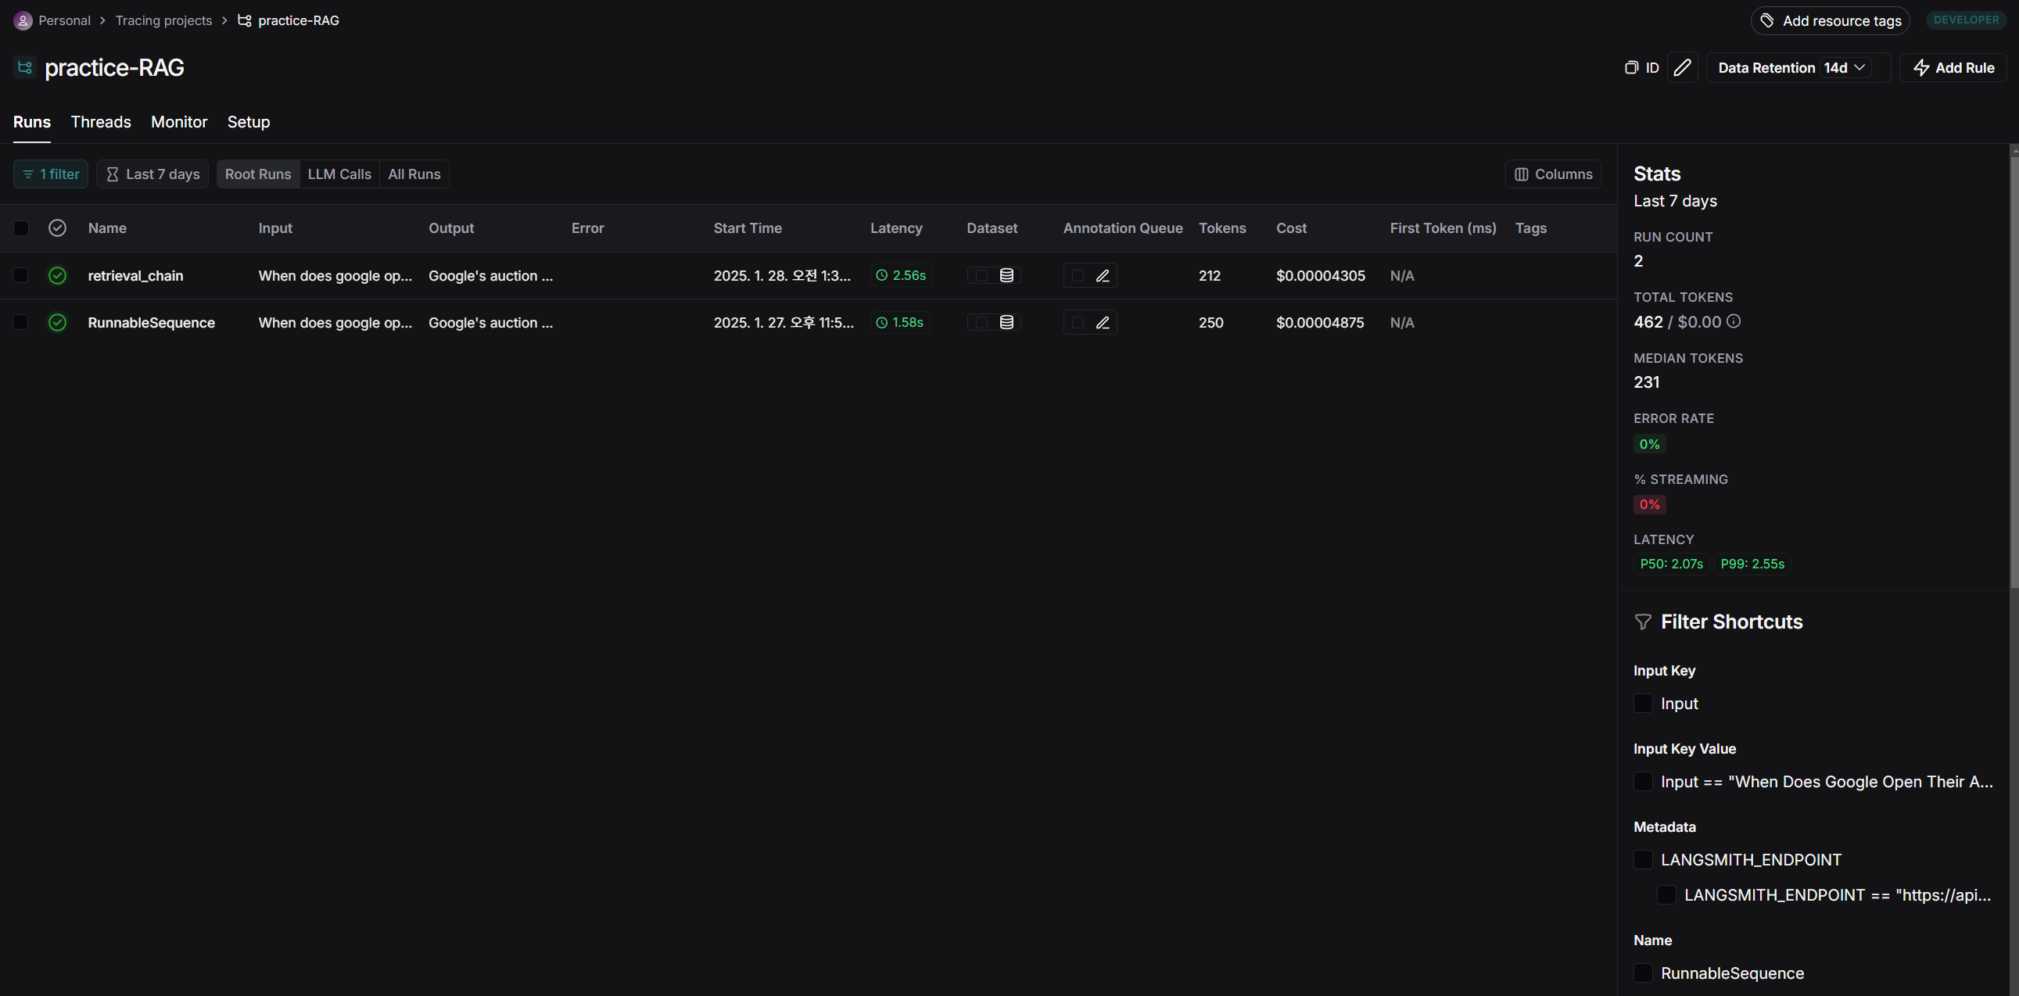The image size is (2019, 996).
Task: Click Add resource tags button
Action: pyautogui.click(x=1830, y=20)
